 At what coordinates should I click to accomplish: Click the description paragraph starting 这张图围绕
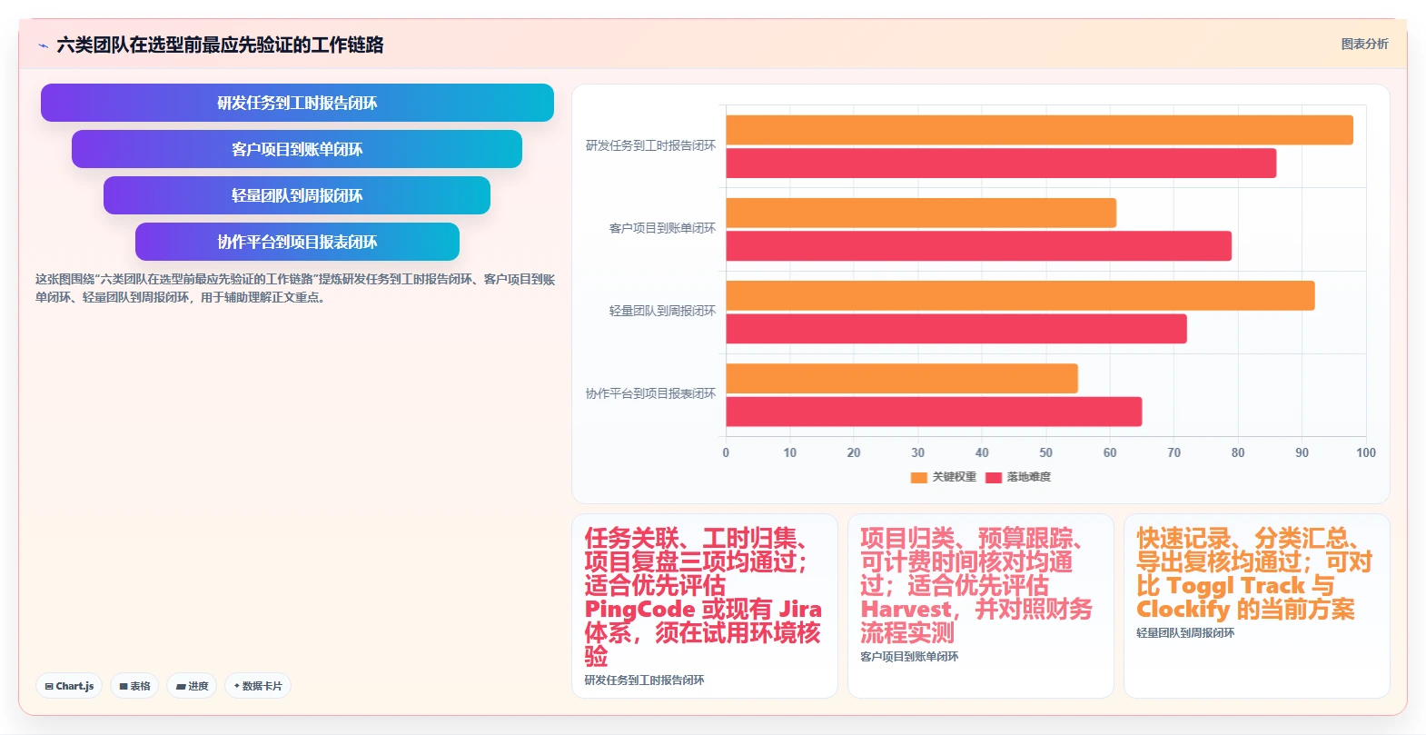[x=295, y=288]
